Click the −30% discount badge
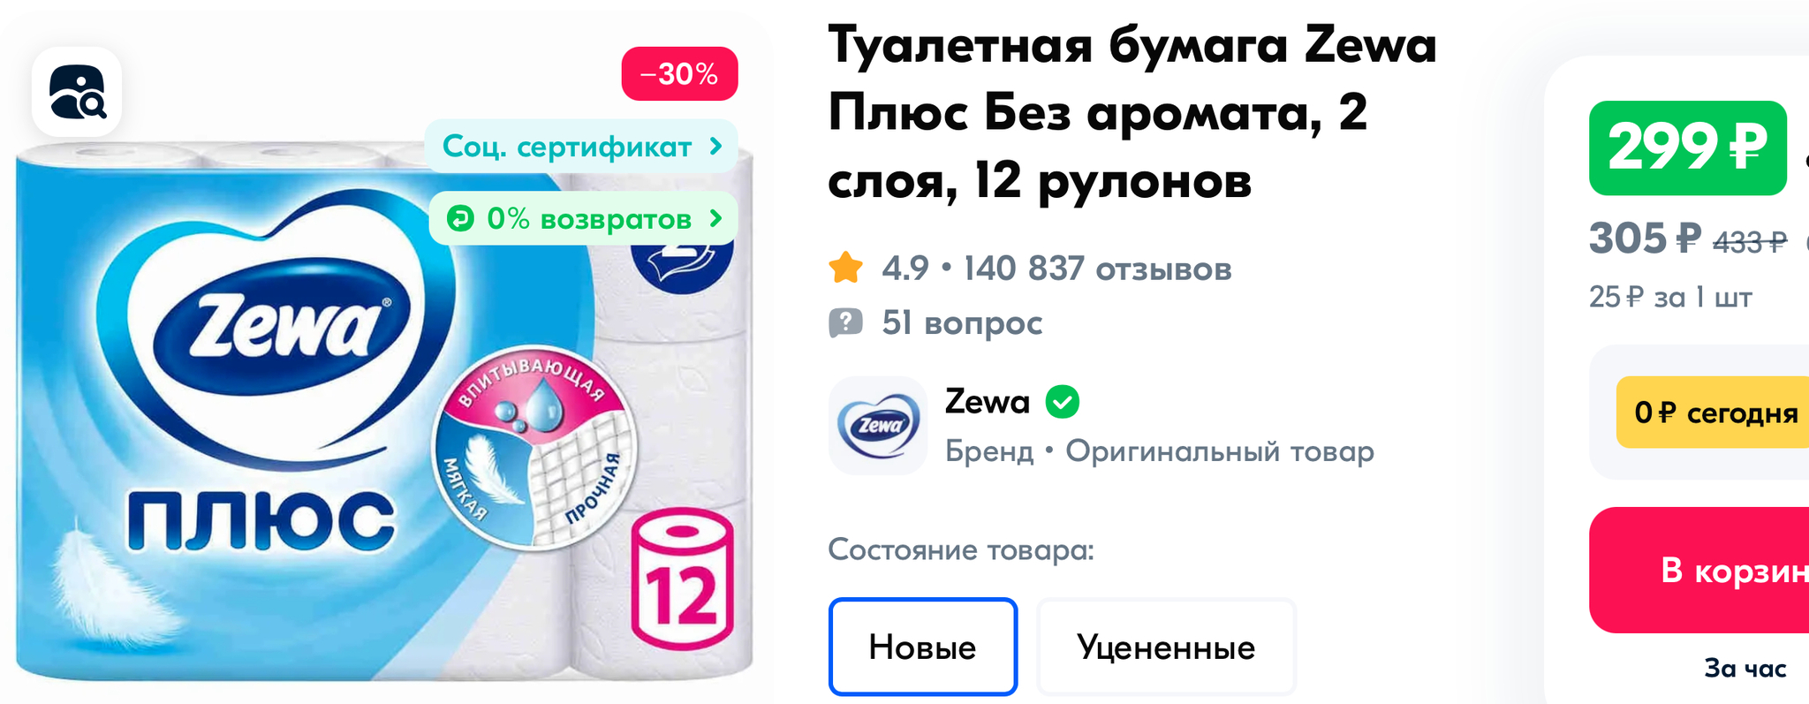Image resolution: width=1809 pixels, height=704 pixels. pos(679,73)
